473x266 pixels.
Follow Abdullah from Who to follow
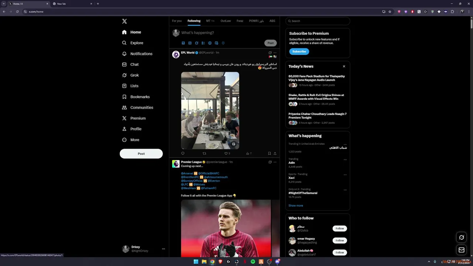click(340, 253)
